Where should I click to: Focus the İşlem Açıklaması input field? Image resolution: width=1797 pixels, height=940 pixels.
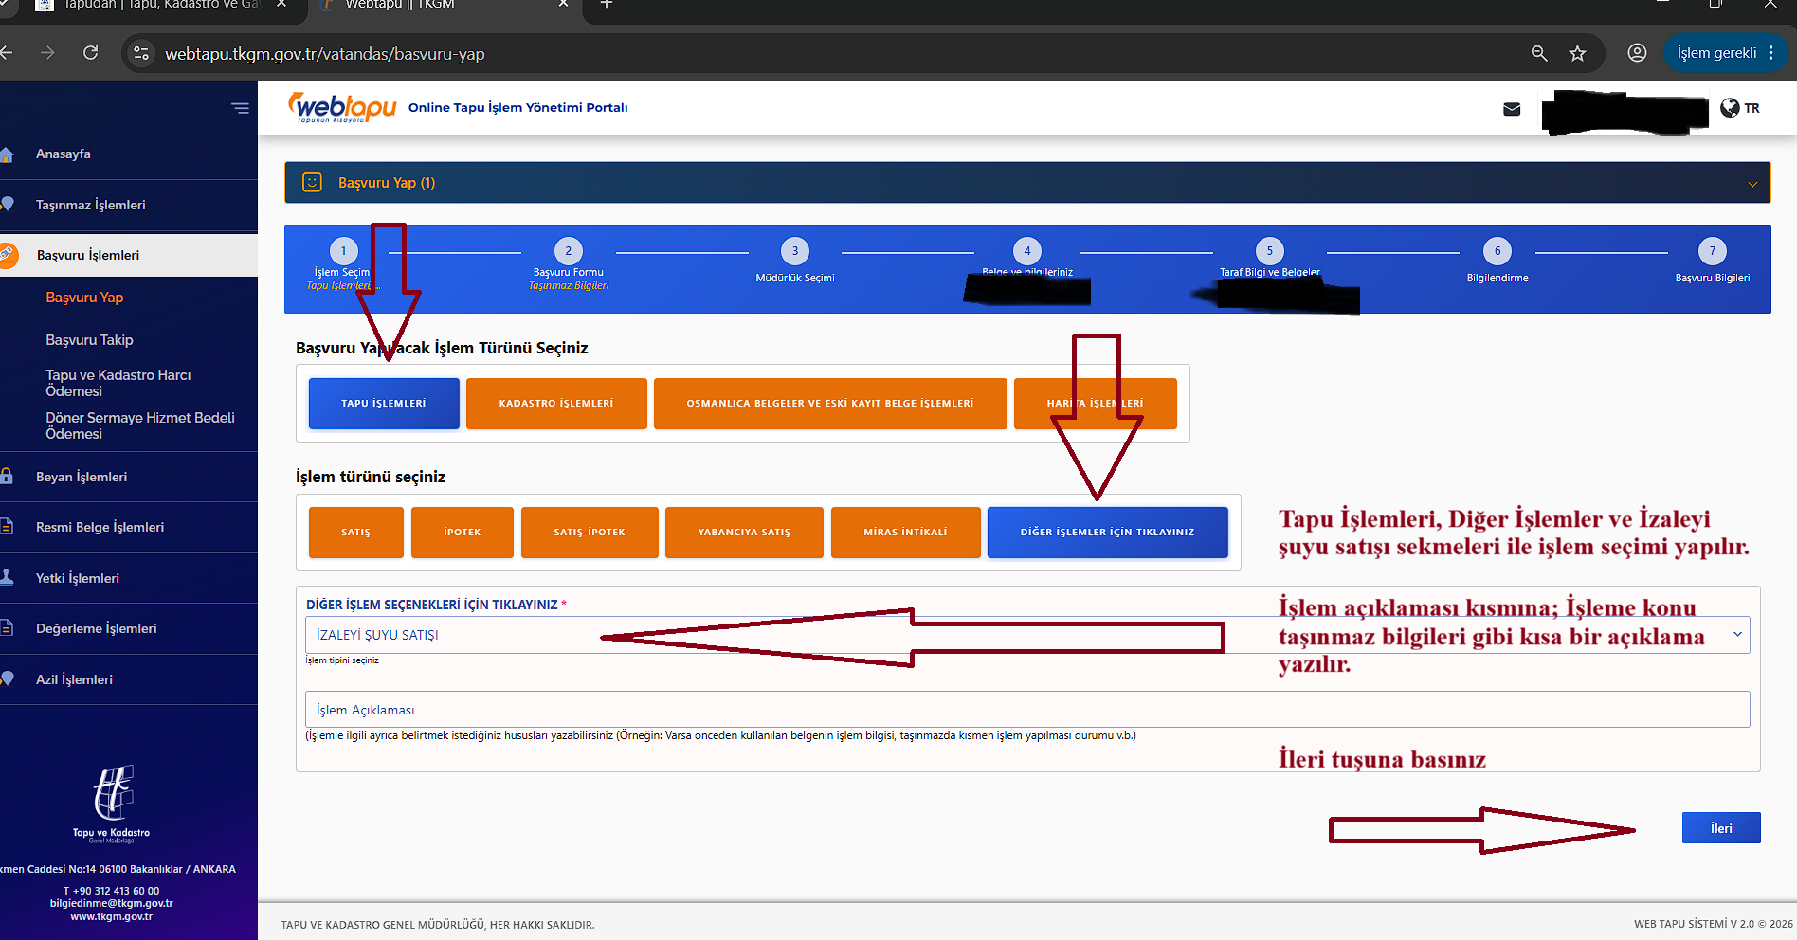point(1027,710)
